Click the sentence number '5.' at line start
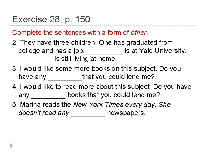Viewport: 205px width, 153px height. (x=15, y=105)
